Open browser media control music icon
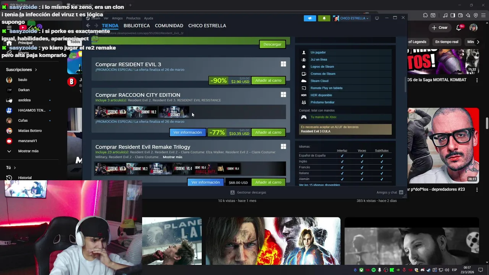489x275 pixels. pyautogui.click(x=445, y=16)
